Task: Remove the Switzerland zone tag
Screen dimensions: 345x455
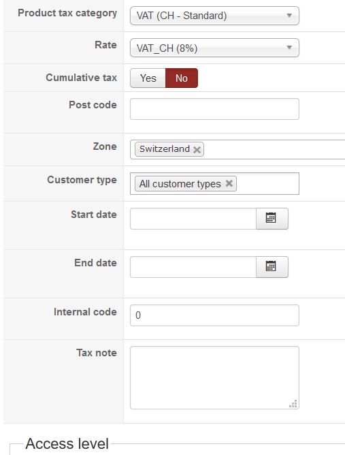Action: 197,150
